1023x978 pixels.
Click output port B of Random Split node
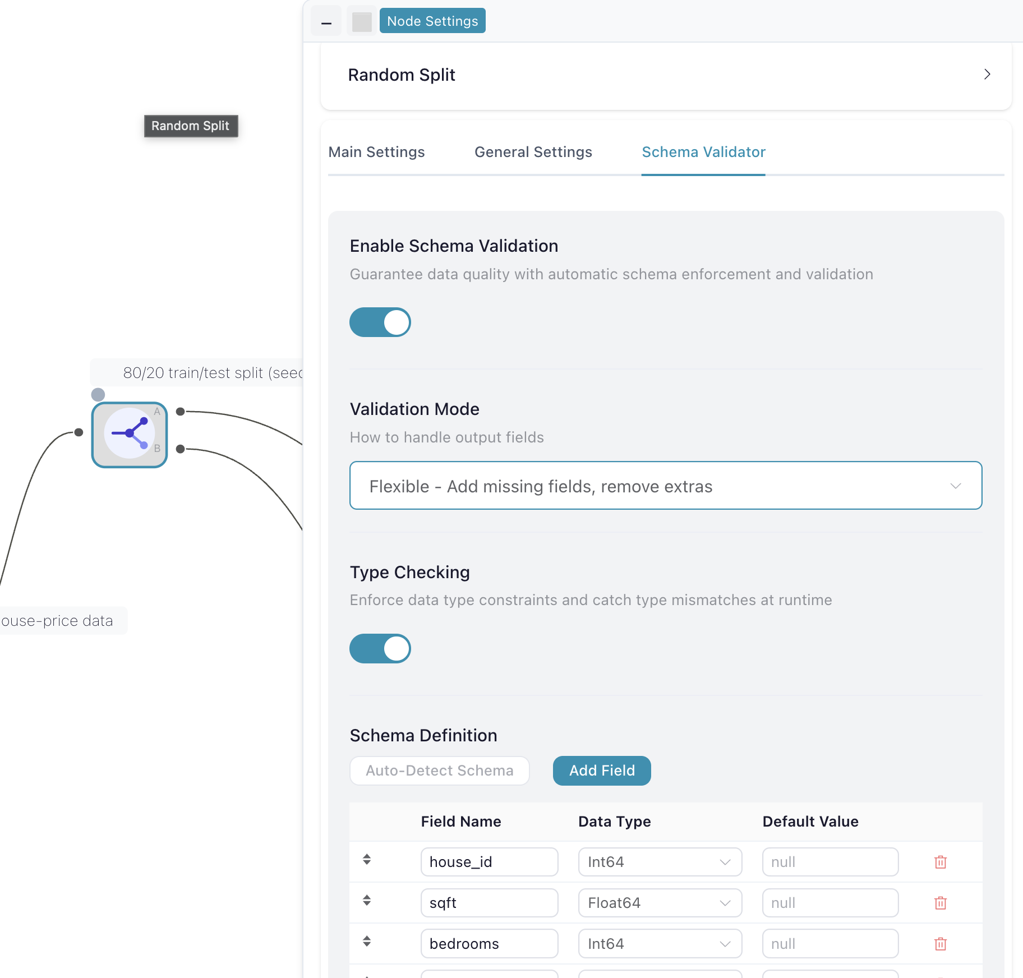tap(180, 449)
